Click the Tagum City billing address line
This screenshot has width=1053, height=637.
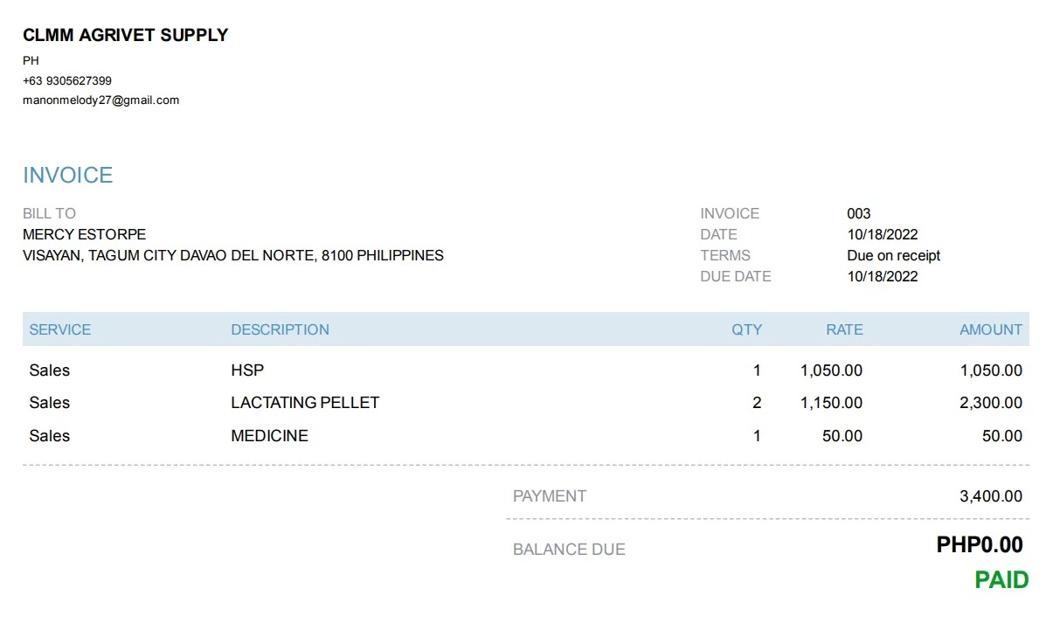232,256
